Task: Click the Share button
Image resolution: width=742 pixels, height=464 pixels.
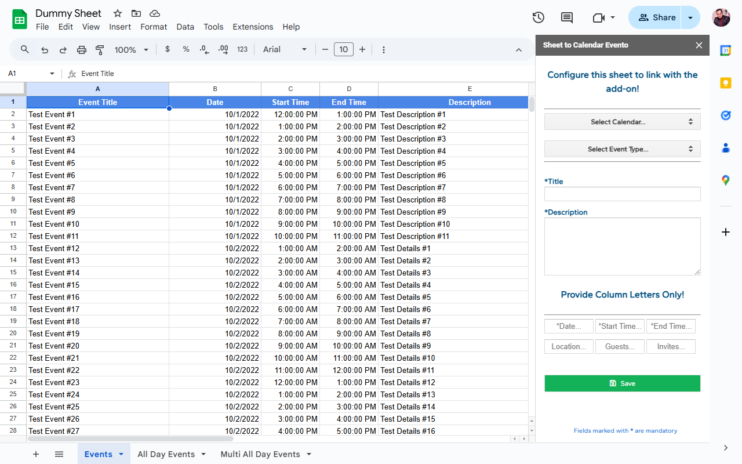Action: [x=656, y=17]
